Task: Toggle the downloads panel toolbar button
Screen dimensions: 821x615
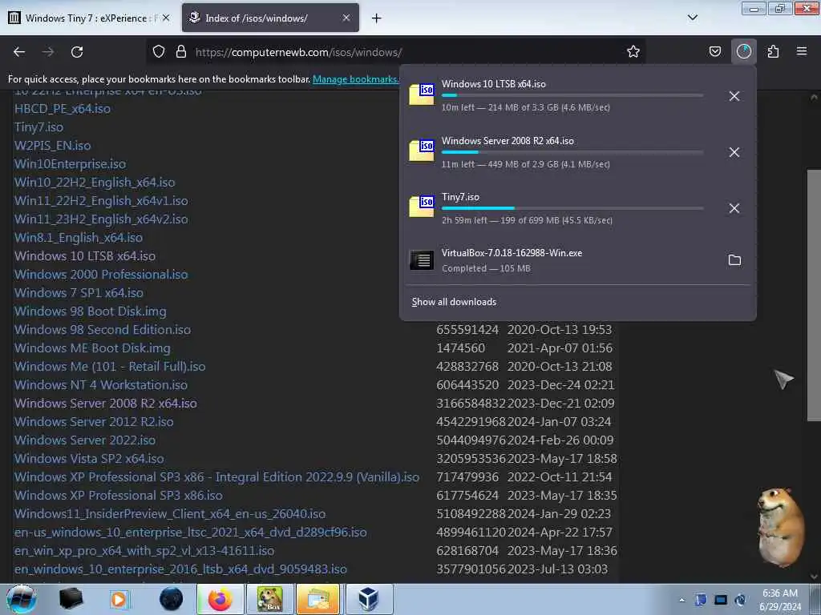Action: pos(743,52)
